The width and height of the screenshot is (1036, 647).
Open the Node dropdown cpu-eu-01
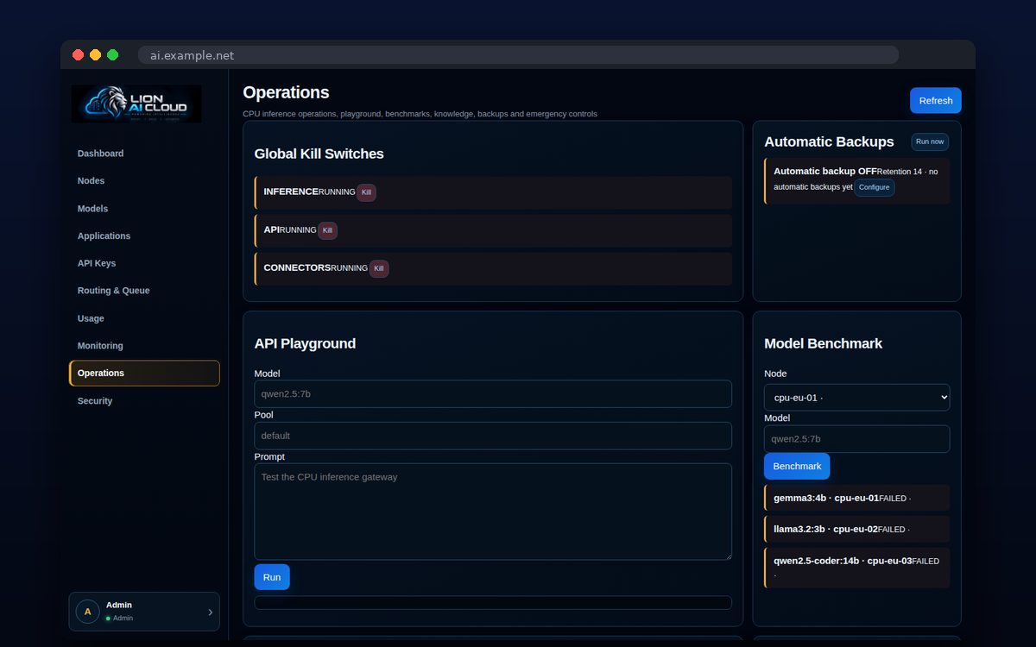857,398
